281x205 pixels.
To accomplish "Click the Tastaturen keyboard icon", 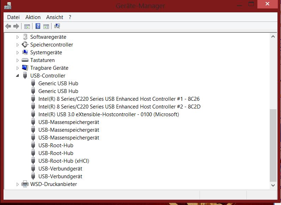I will (x=25, y=60).
